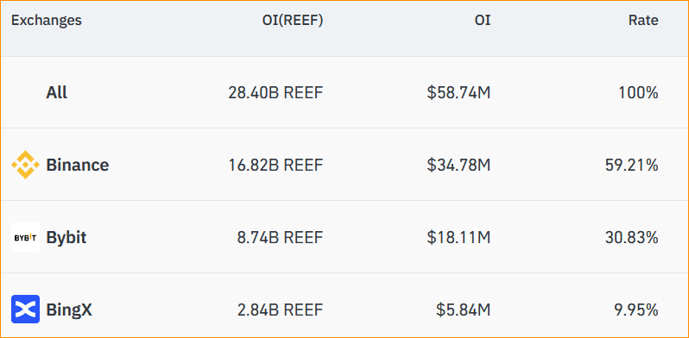The width and height of the screenshot is (689, 338).
Task: Click the $58.74M total open interest
Action: pos(458,93)
